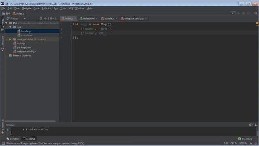259x146 pixels.
Task: Click the Run play icon
Action: tap(238, 13)
